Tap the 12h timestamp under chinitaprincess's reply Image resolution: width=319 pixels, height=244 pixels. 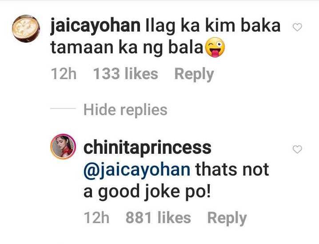96,218
